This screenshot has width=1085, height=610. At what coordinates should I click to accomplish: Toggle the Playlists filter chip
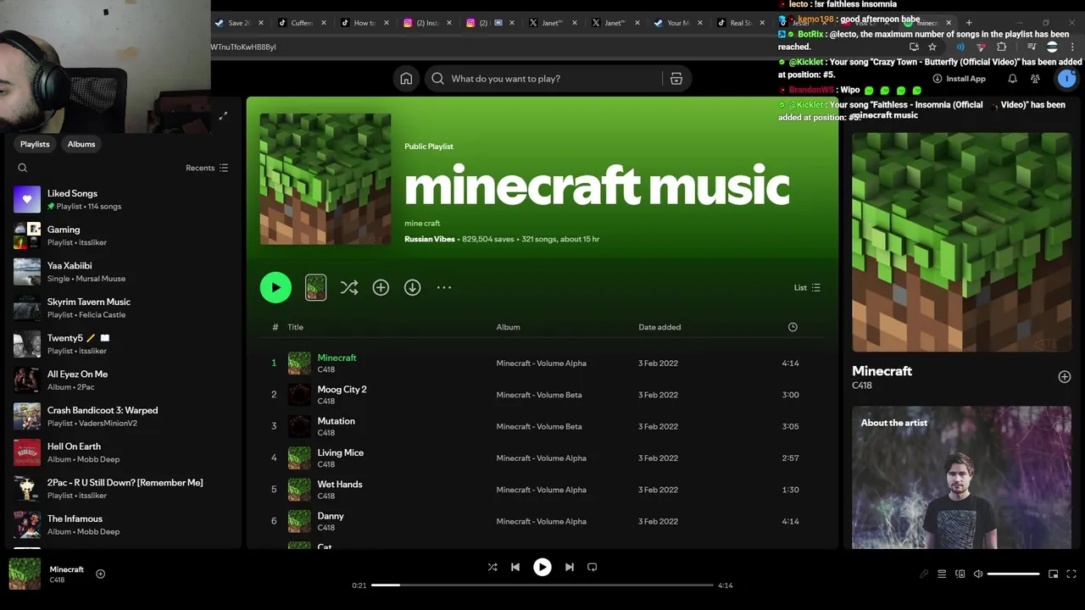(35, 144)
